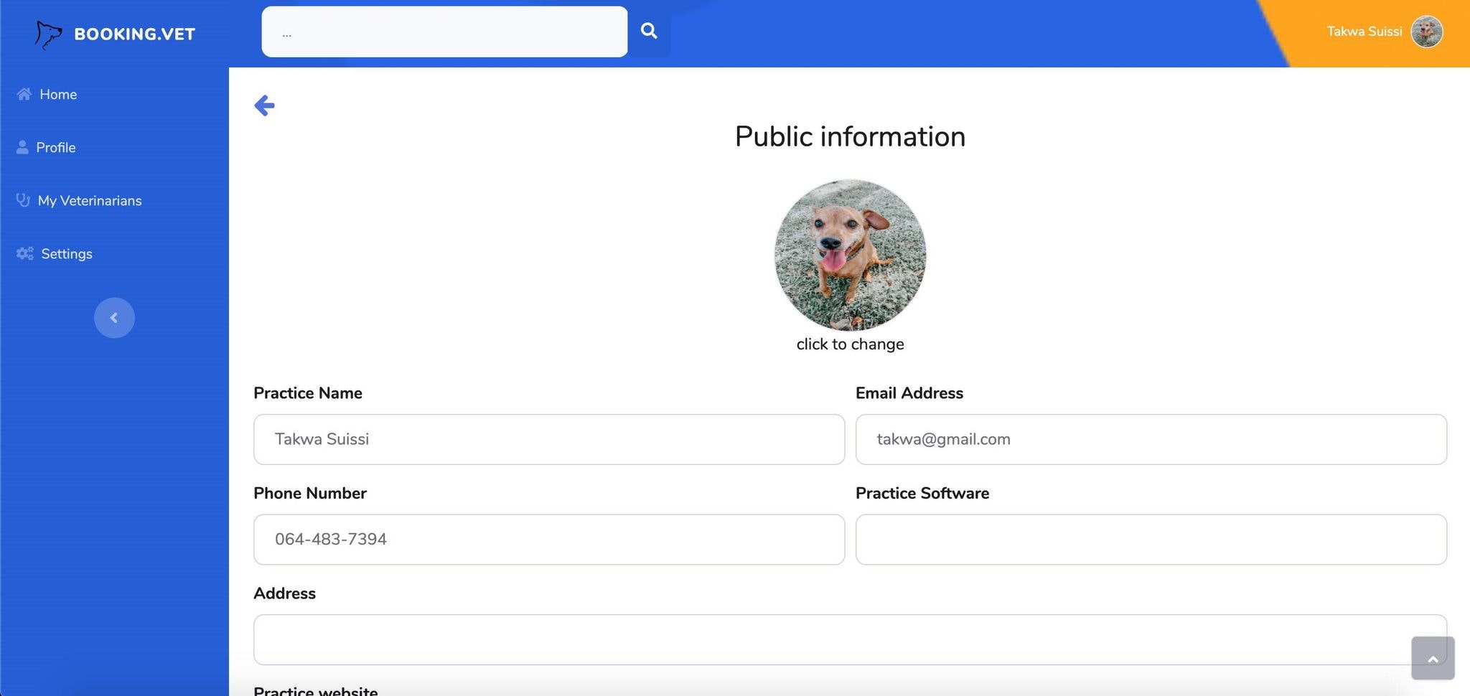The image size is (1470, 696).
Task: Click the 'click to change' caption
Action: click(851, 344)
